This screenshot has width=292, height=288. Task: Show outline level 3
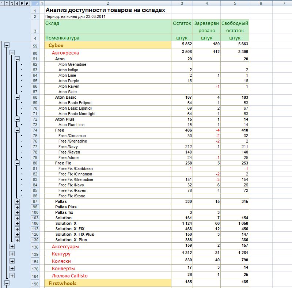pos(12,4)
